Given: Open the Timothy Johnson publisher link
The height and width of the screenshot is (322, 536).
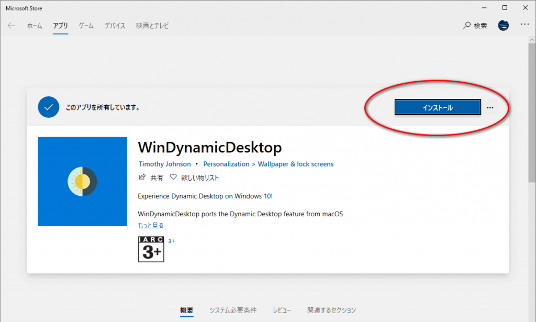Looking at the screenshot, I should (x=164, y=164).
